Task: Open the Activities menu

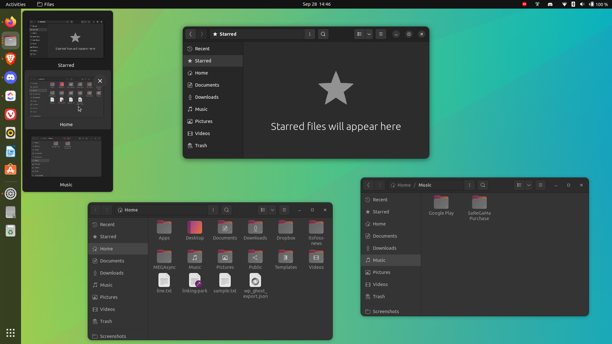Action: tap(15, 4)
